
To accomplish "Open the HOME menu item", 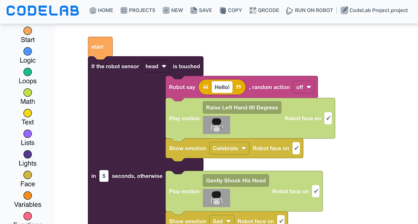I will [x=105, y=10].
